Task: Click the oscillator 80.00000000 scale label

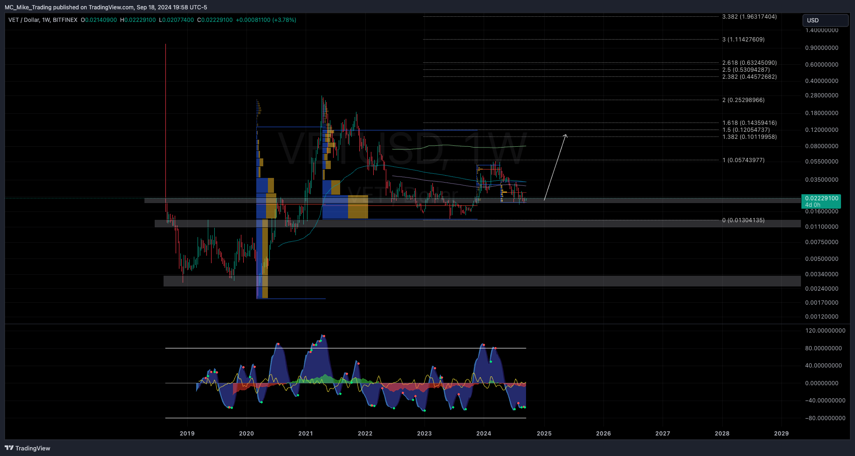Action: (824, 348)
